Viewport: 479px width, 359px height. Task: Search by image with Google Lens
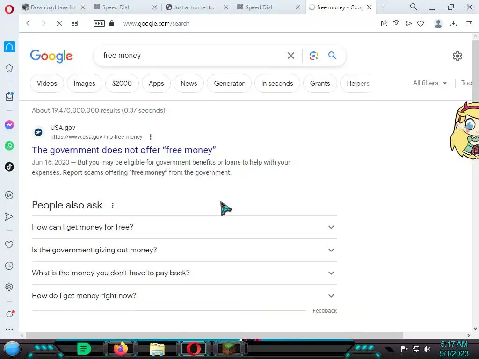click(314, 56)
